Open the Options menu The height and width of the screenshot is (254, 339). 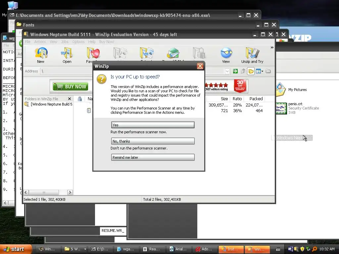pos(78,42)
